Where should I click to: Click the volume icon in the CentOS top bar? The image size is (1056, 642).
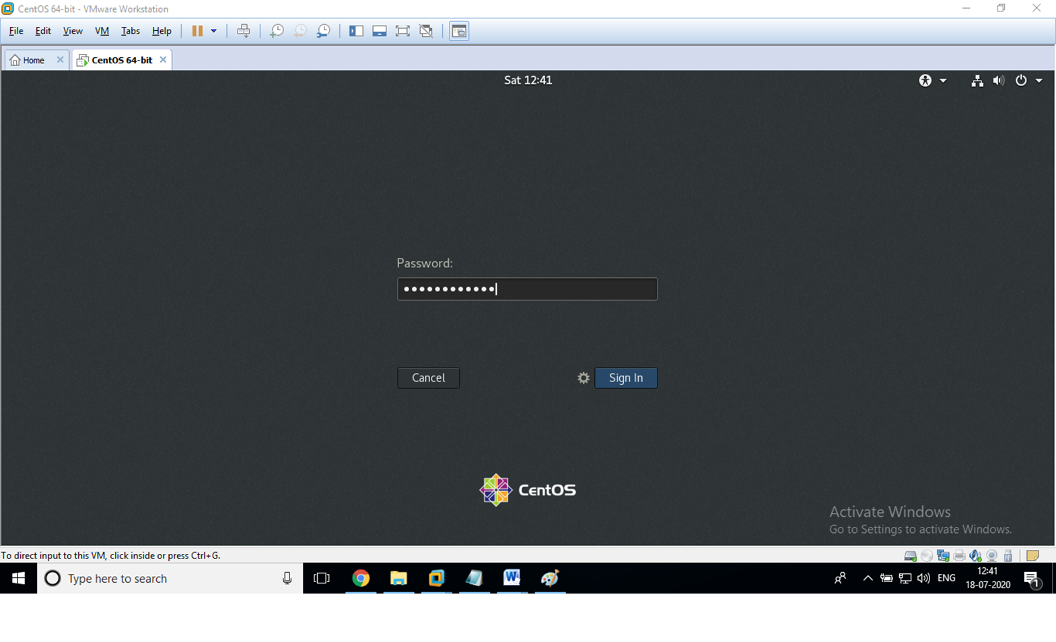999,81
